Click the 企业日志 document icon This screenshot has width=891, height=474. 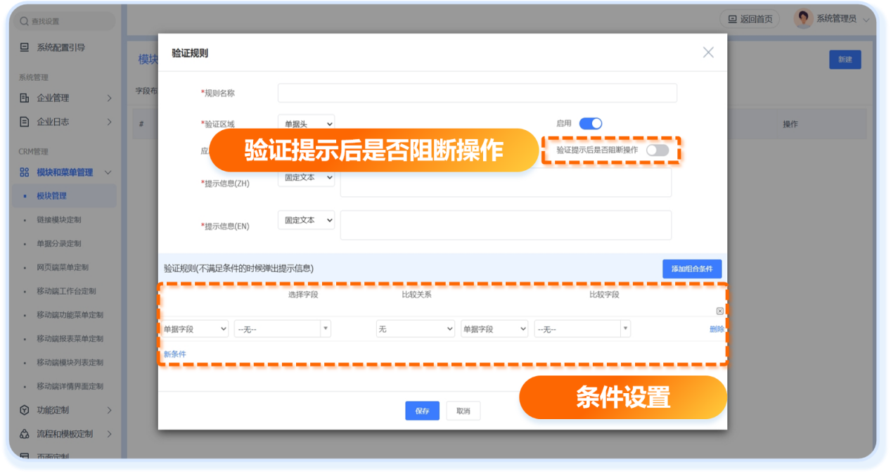(25, 122)
